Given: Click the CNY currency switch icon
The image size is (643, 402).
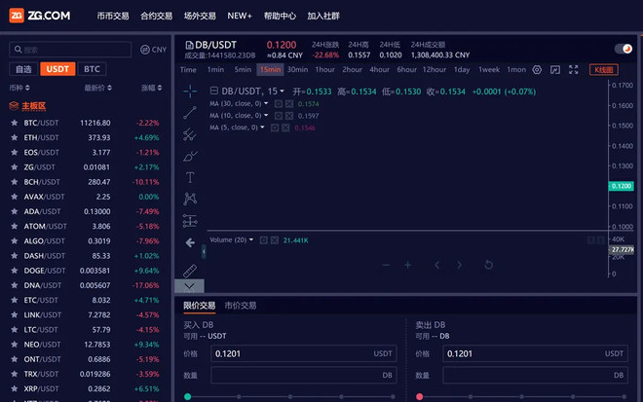Looking at the screenshot, I should (x=145, y=50).
